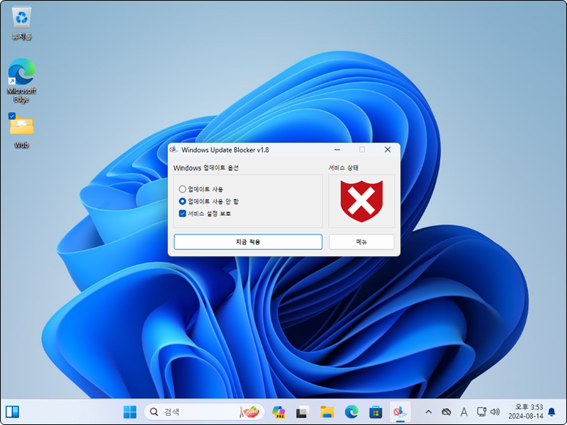Click the Windows Start button
Screen dimensions: 567x425
[129, 412]
